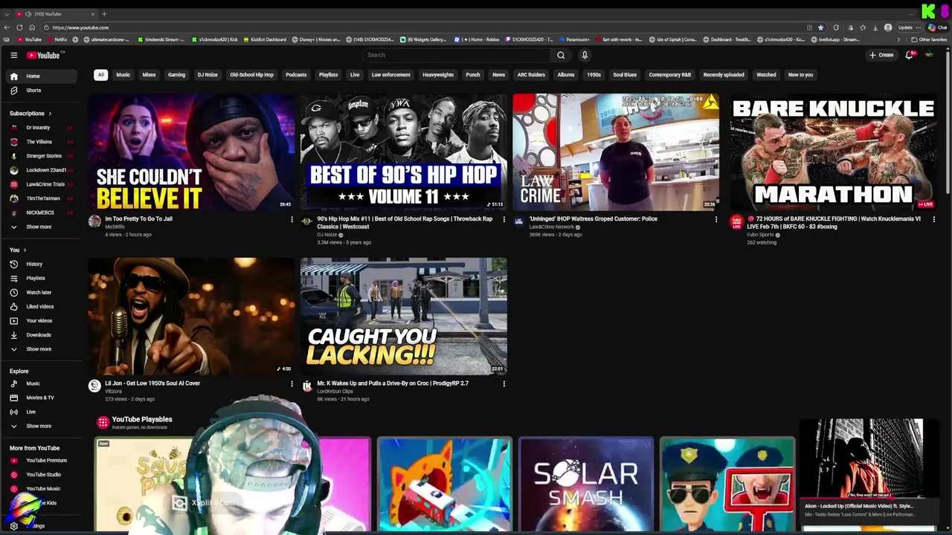Open Law&Crime Trials subscription

(x=42, y=184)
